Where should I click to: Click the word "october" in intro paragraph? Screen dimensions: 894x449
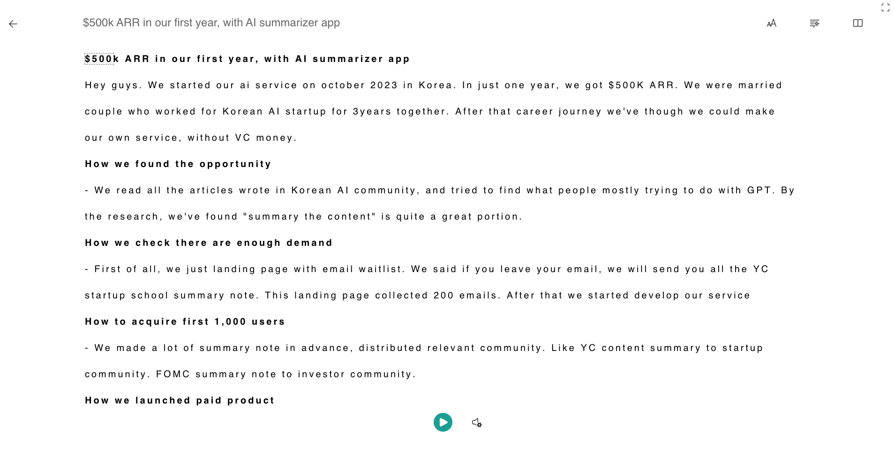pyautogui.click(x=343, y=85)
